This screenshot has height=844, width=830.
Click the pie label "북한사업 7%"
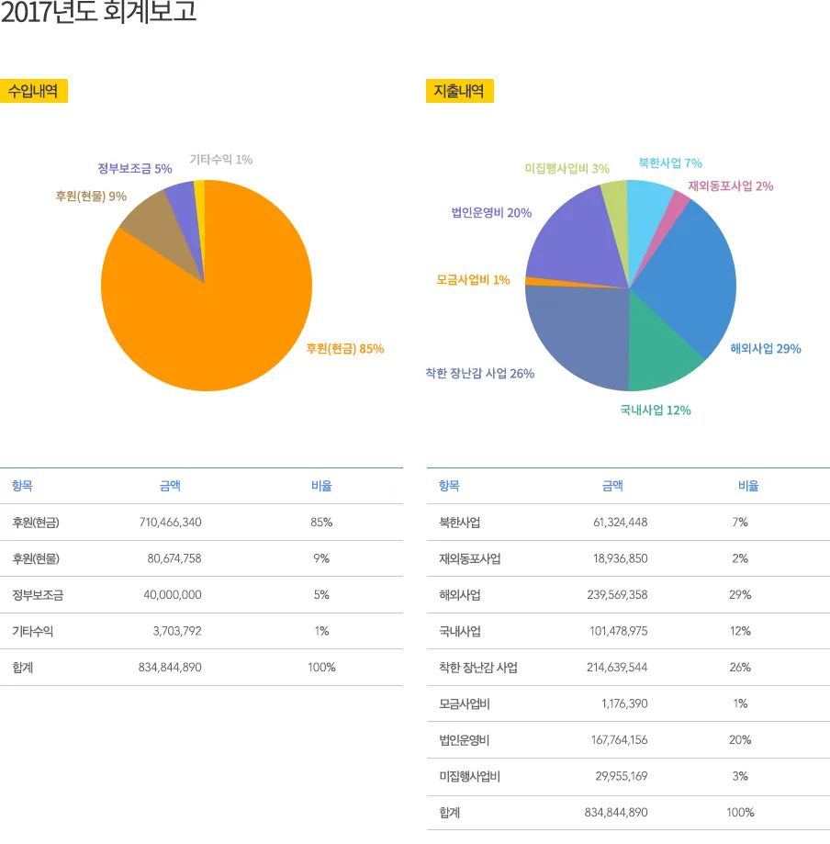click(x=670, y=163)
